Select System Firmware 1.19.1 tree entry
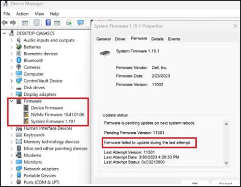The width and height of the screenshot is (241, 187). click(53, 121)
